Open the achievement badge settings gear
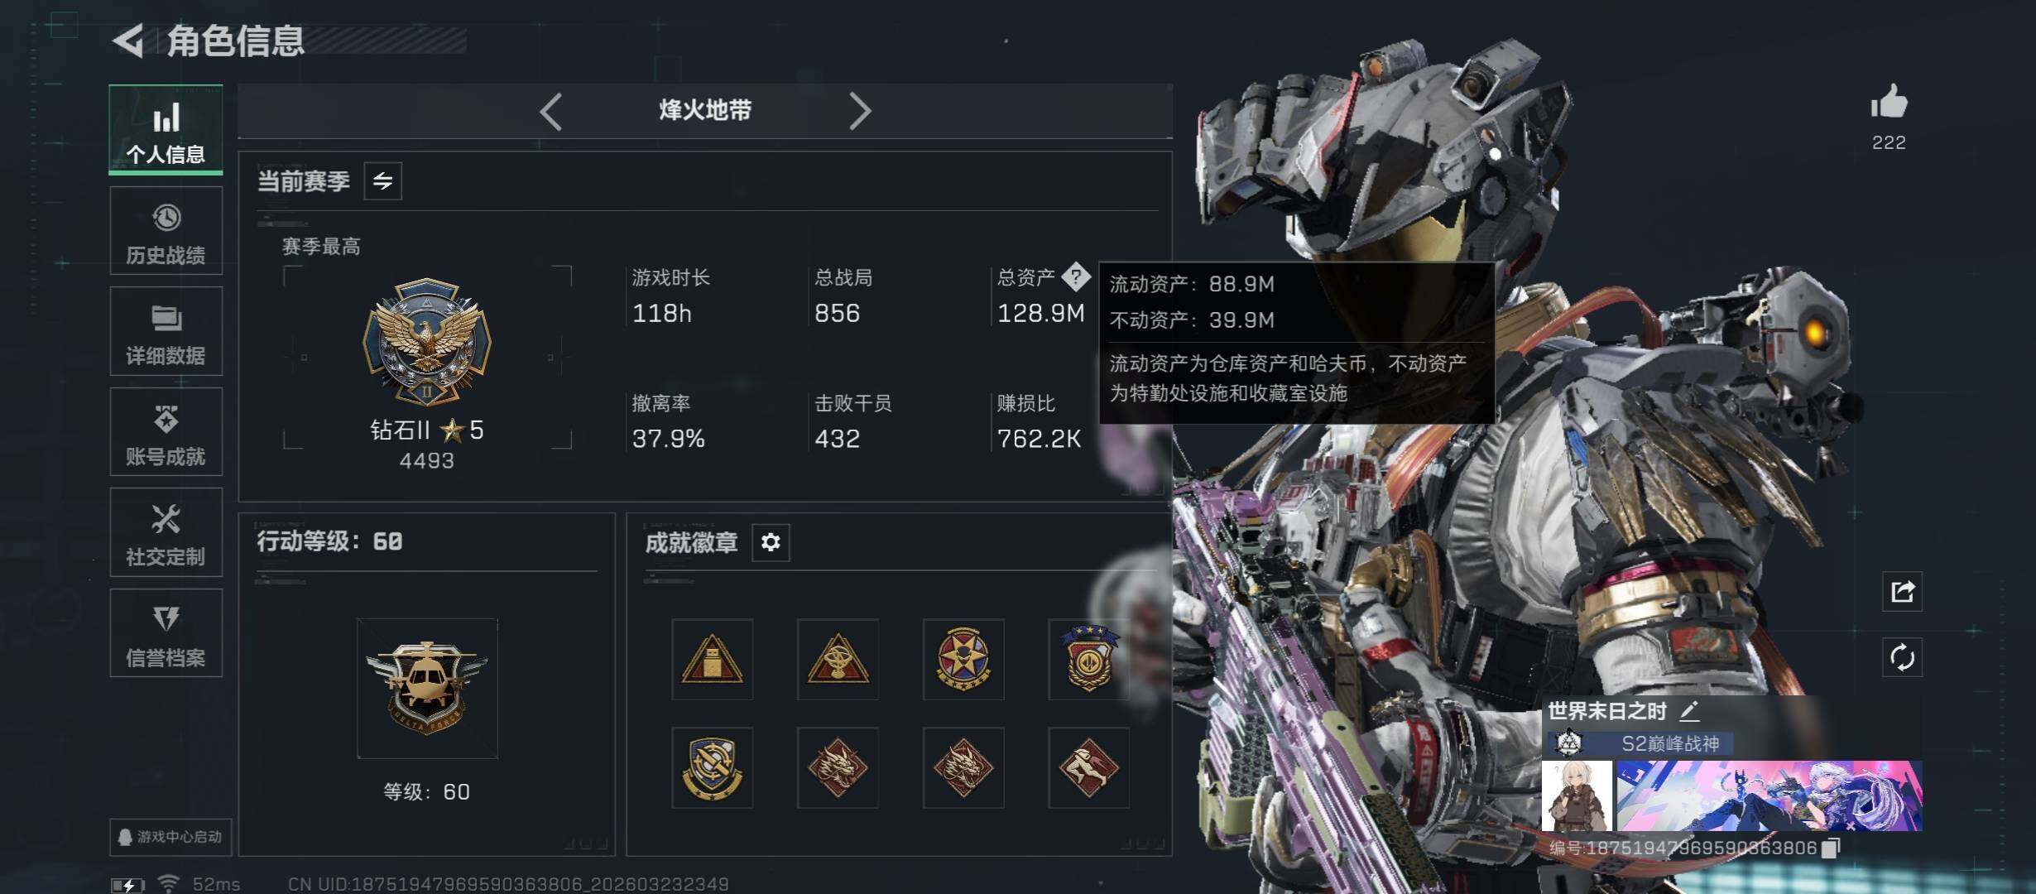Screen dimensions: 2036x894 [771, 542]
